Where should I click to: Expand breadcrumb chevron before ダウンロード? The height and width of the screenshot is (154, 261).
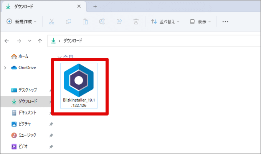pyautogui.click(x=59, y=41)
